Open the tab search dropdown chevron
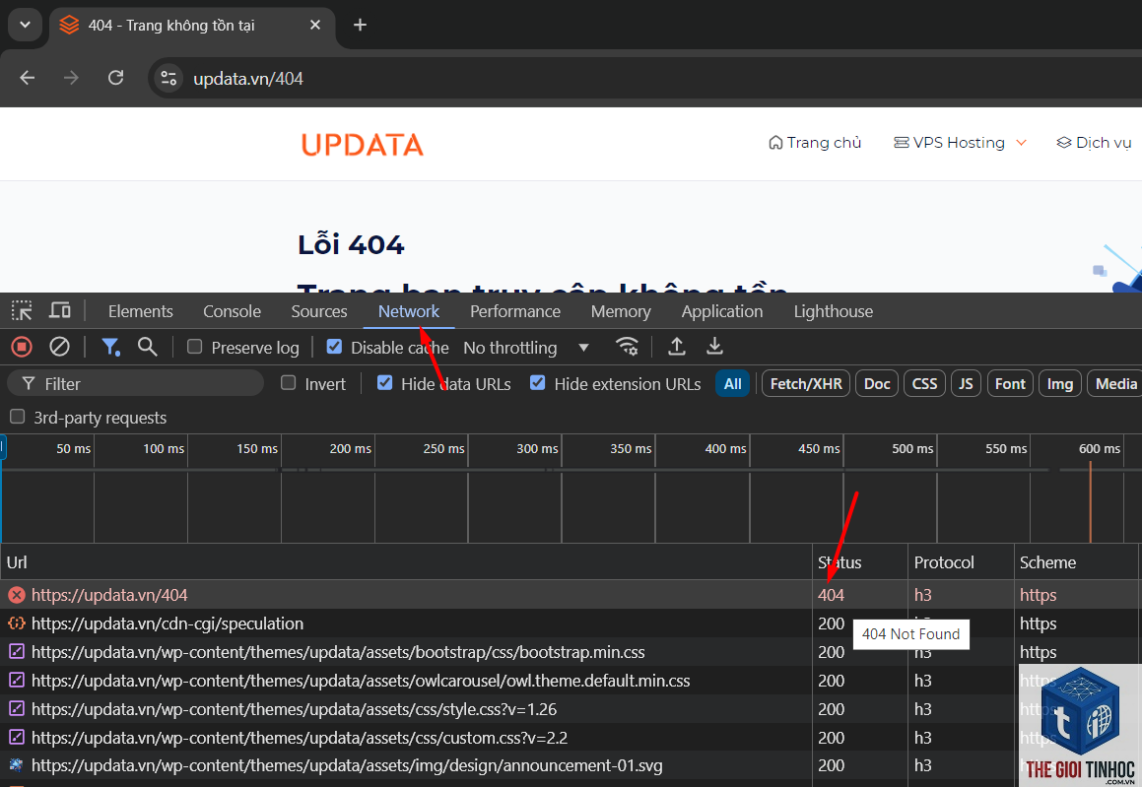Screen dimensions: 1142x787 point(25,25)
